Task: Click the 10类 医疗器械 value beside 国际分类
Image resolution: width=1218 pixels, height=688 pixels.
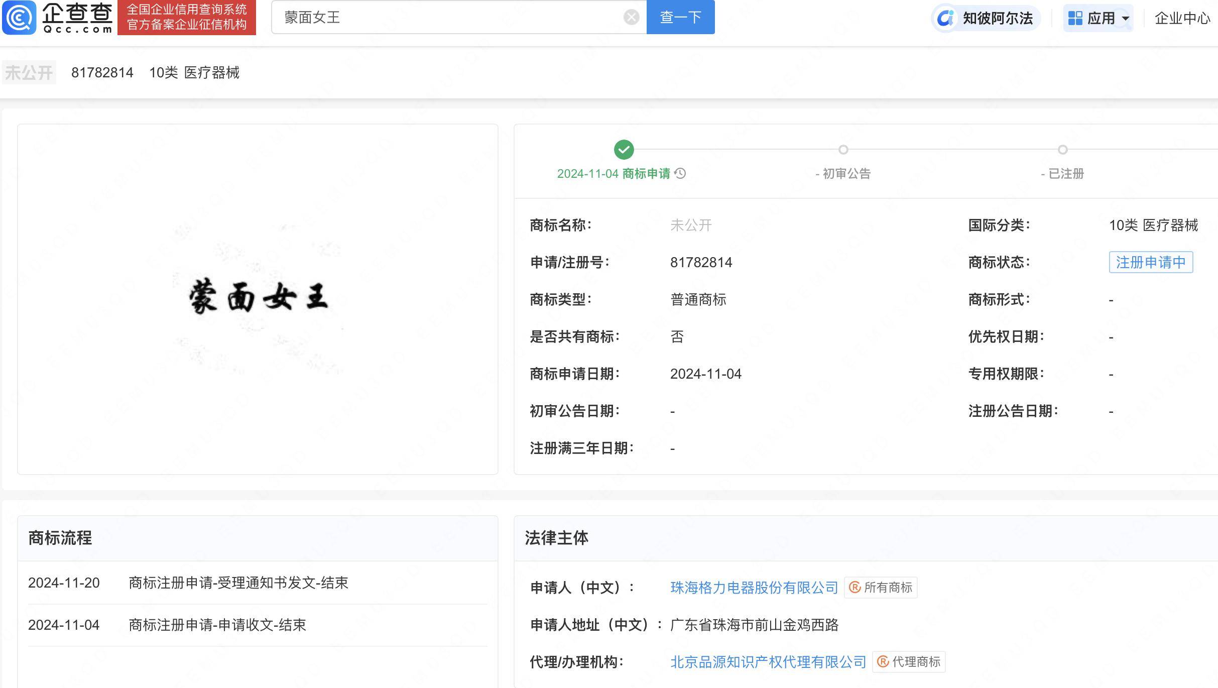Action: pos(1153,225)
